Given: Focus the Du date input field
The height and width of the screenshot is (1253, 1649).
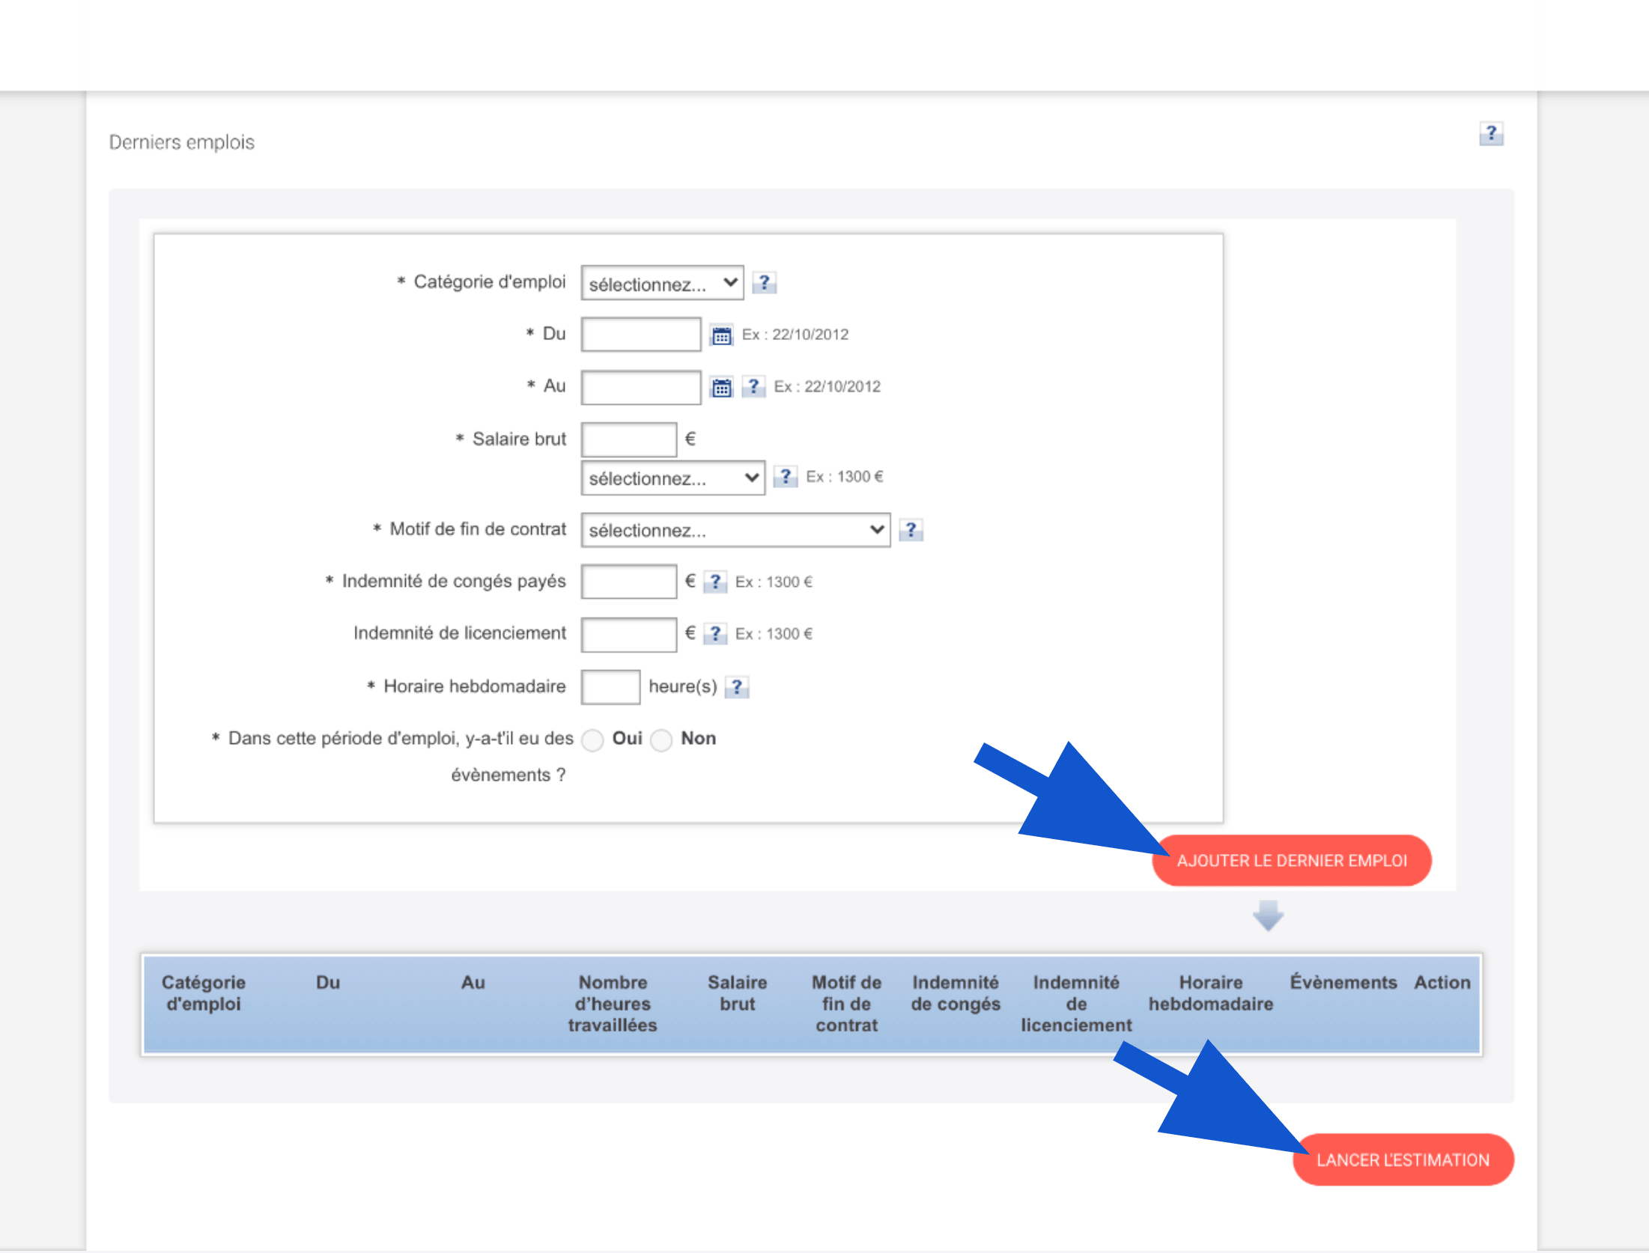Looking at the screenshot, I should (x=641, y=335).
